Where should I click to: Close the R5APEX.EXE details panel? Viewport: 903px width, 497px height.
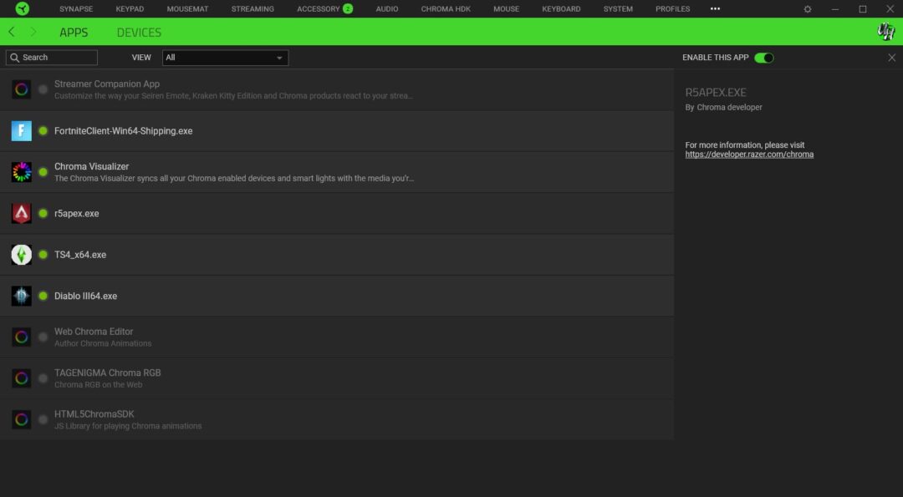[893, 58]
